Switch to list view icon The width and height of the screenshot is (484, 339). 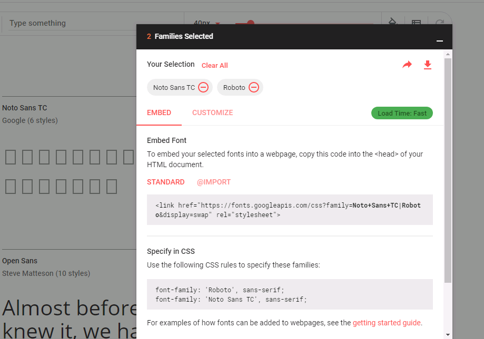point(416,22)
